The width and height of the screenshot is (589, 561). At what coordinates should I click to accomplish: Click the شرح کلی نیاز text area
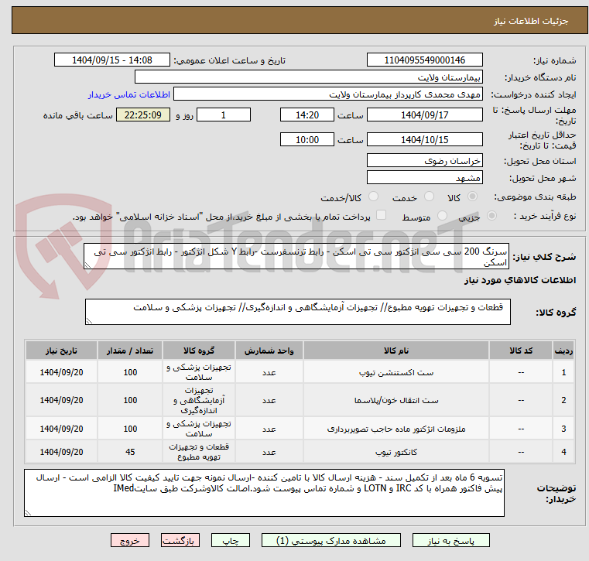coord(296,256)
